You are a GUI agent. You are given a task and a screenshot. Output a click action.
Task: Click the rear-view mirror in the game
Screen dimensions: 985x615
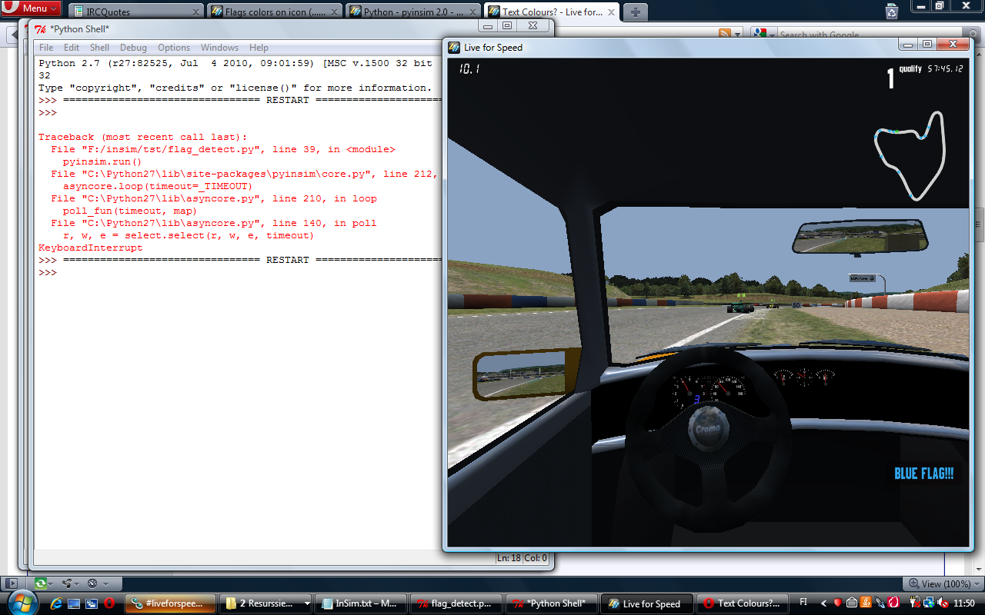(x=860, y=237)
